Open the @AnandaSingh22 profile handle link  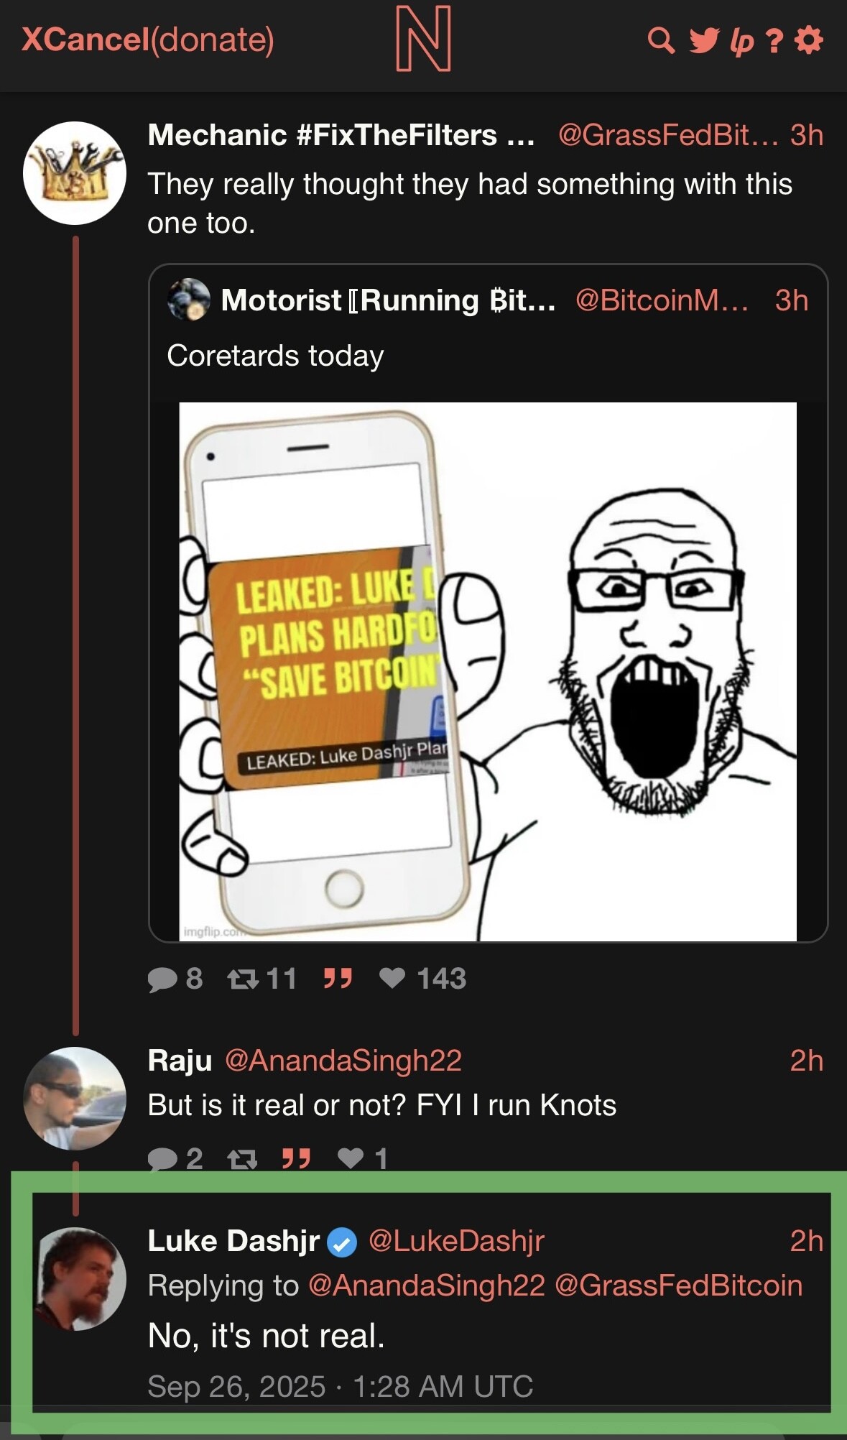pos(343,1061)
